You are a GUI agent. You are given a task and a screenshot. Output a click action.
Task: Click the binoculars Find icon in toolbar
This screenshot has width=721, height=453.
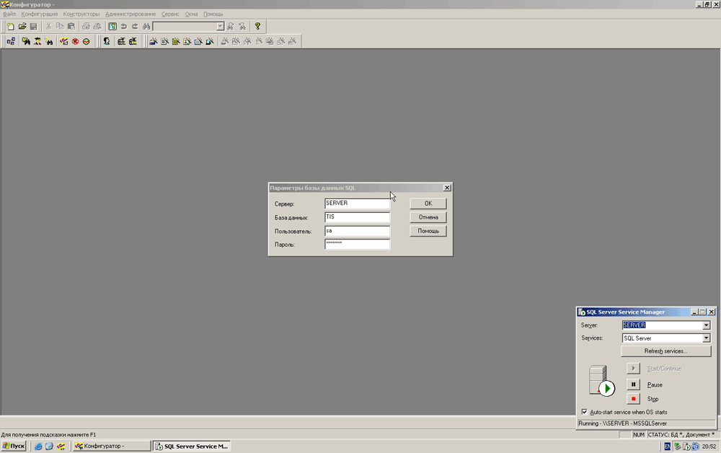tap(146, 27)
